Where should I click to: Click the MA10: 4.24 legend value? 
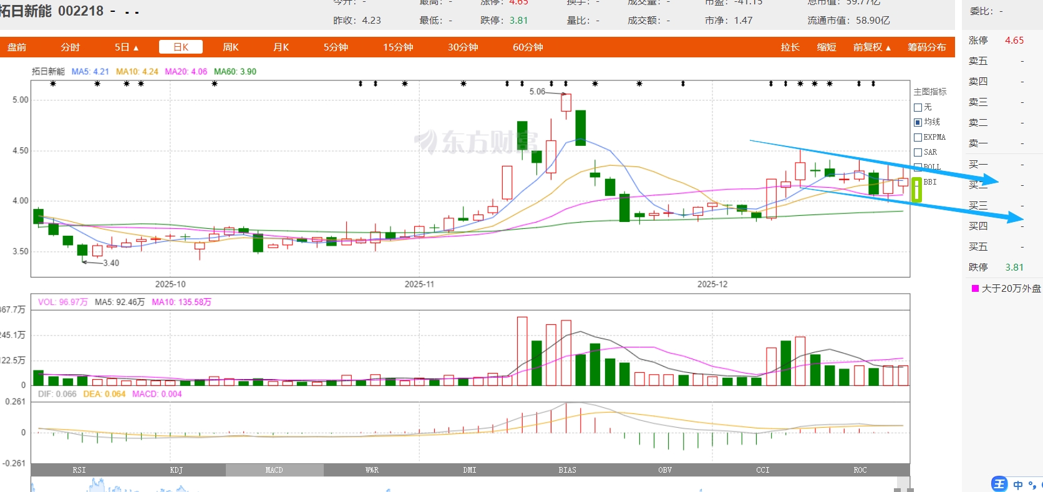click(x=137, y=72)
